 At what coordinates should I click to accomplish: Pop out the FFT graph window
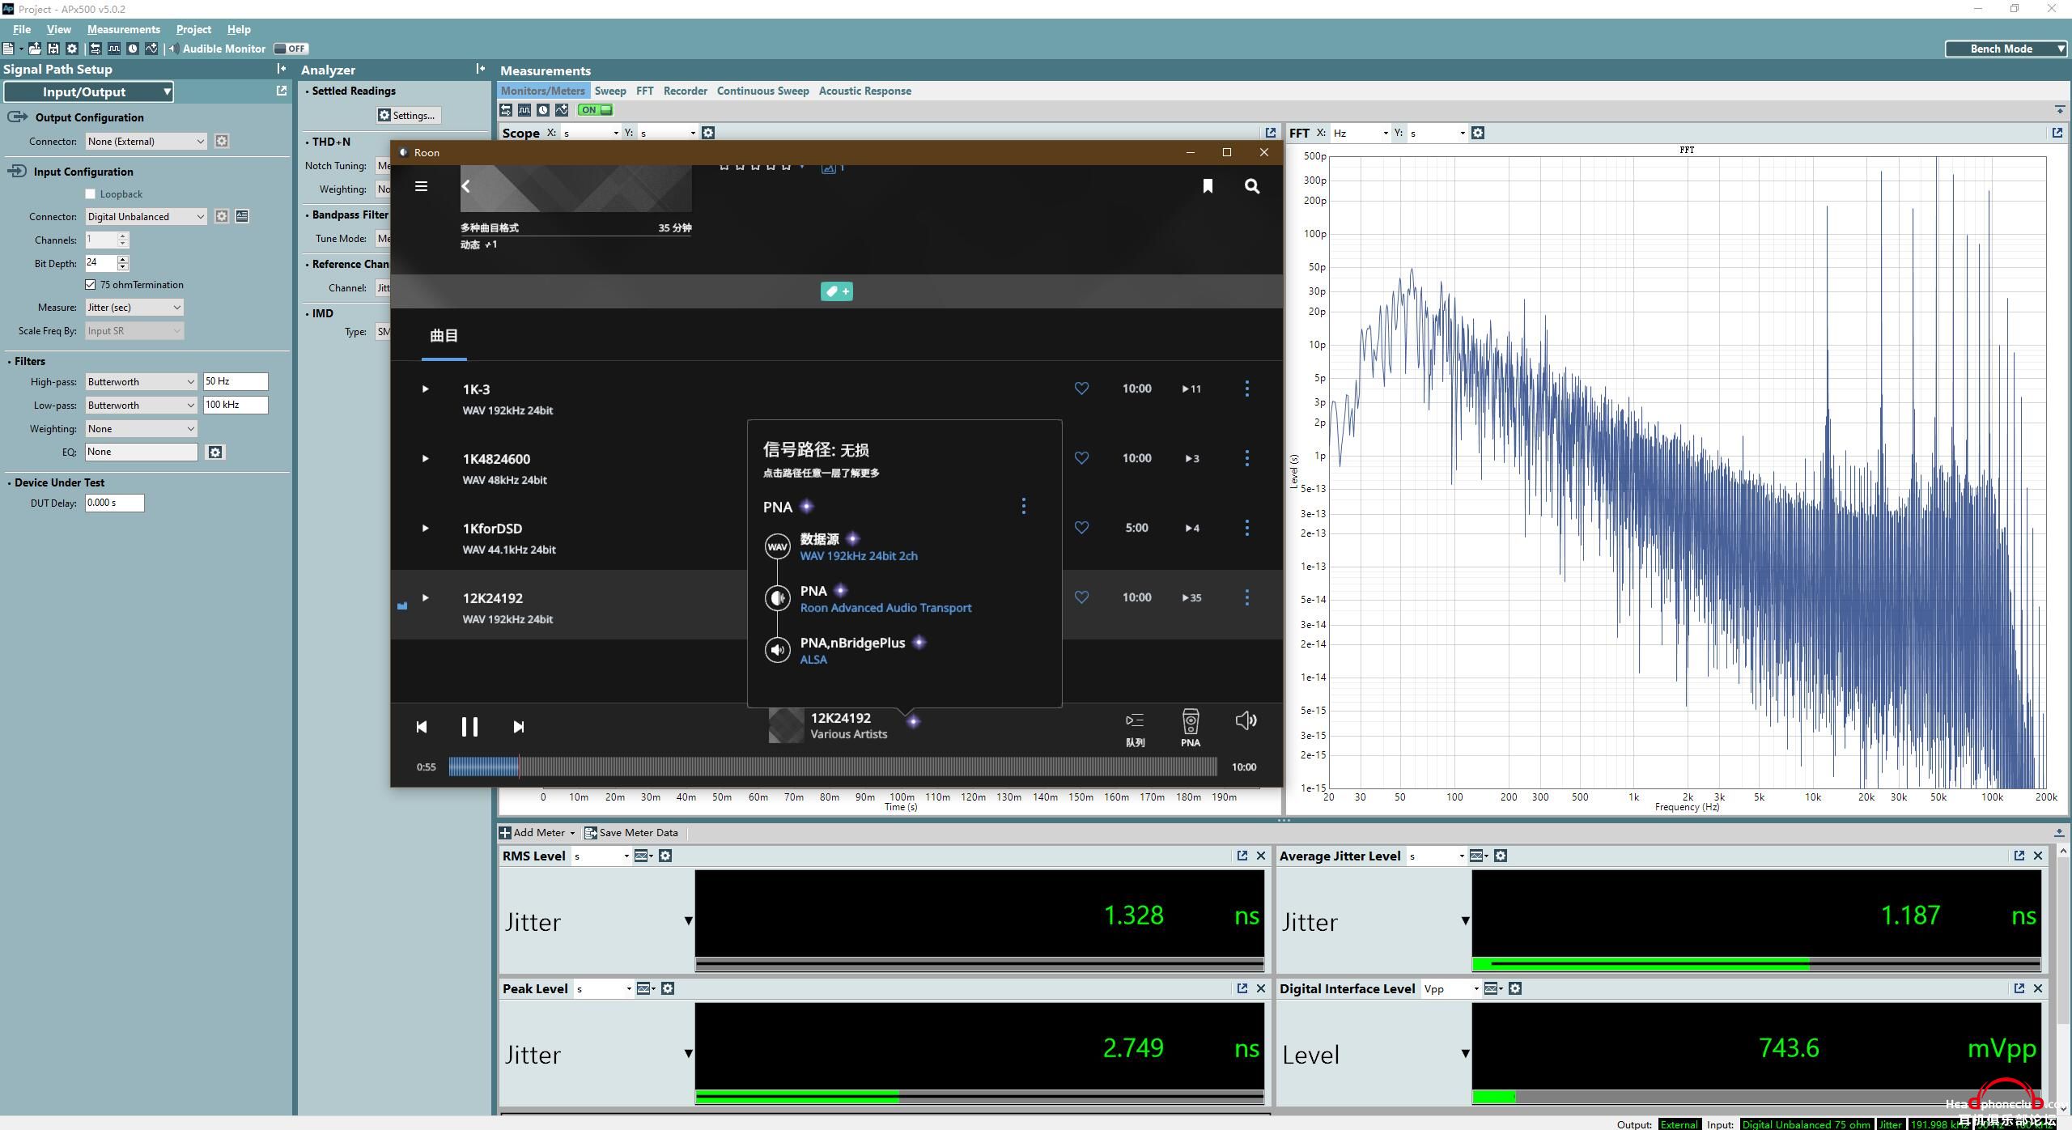[x=2057, y=133]
